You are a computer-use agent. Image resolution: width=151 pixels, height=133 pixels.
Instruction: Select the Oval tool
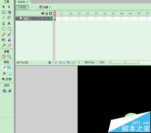4,29
